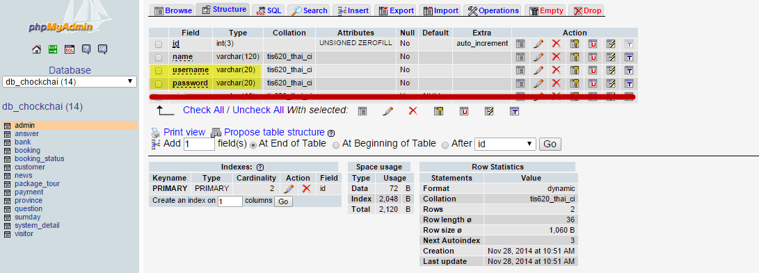Click Unique icon in password row
Viewport: 759px width, 273px height.
pos(593,83)
